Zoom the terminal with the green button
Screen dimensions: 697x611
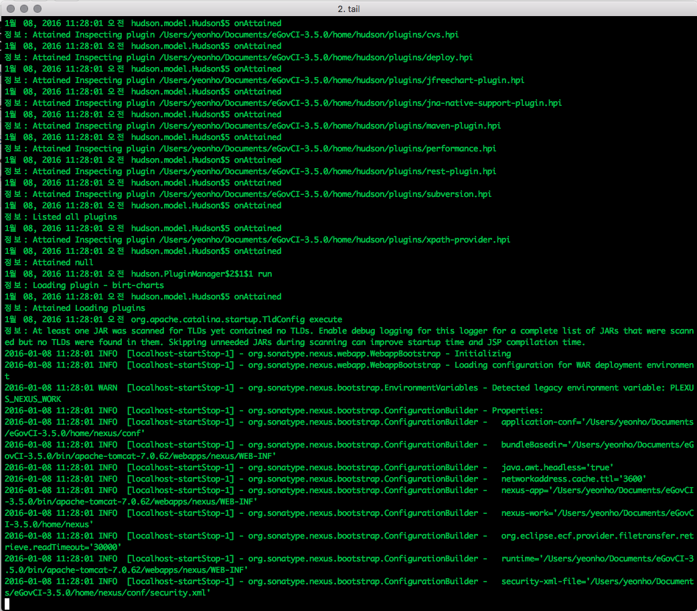38,9
